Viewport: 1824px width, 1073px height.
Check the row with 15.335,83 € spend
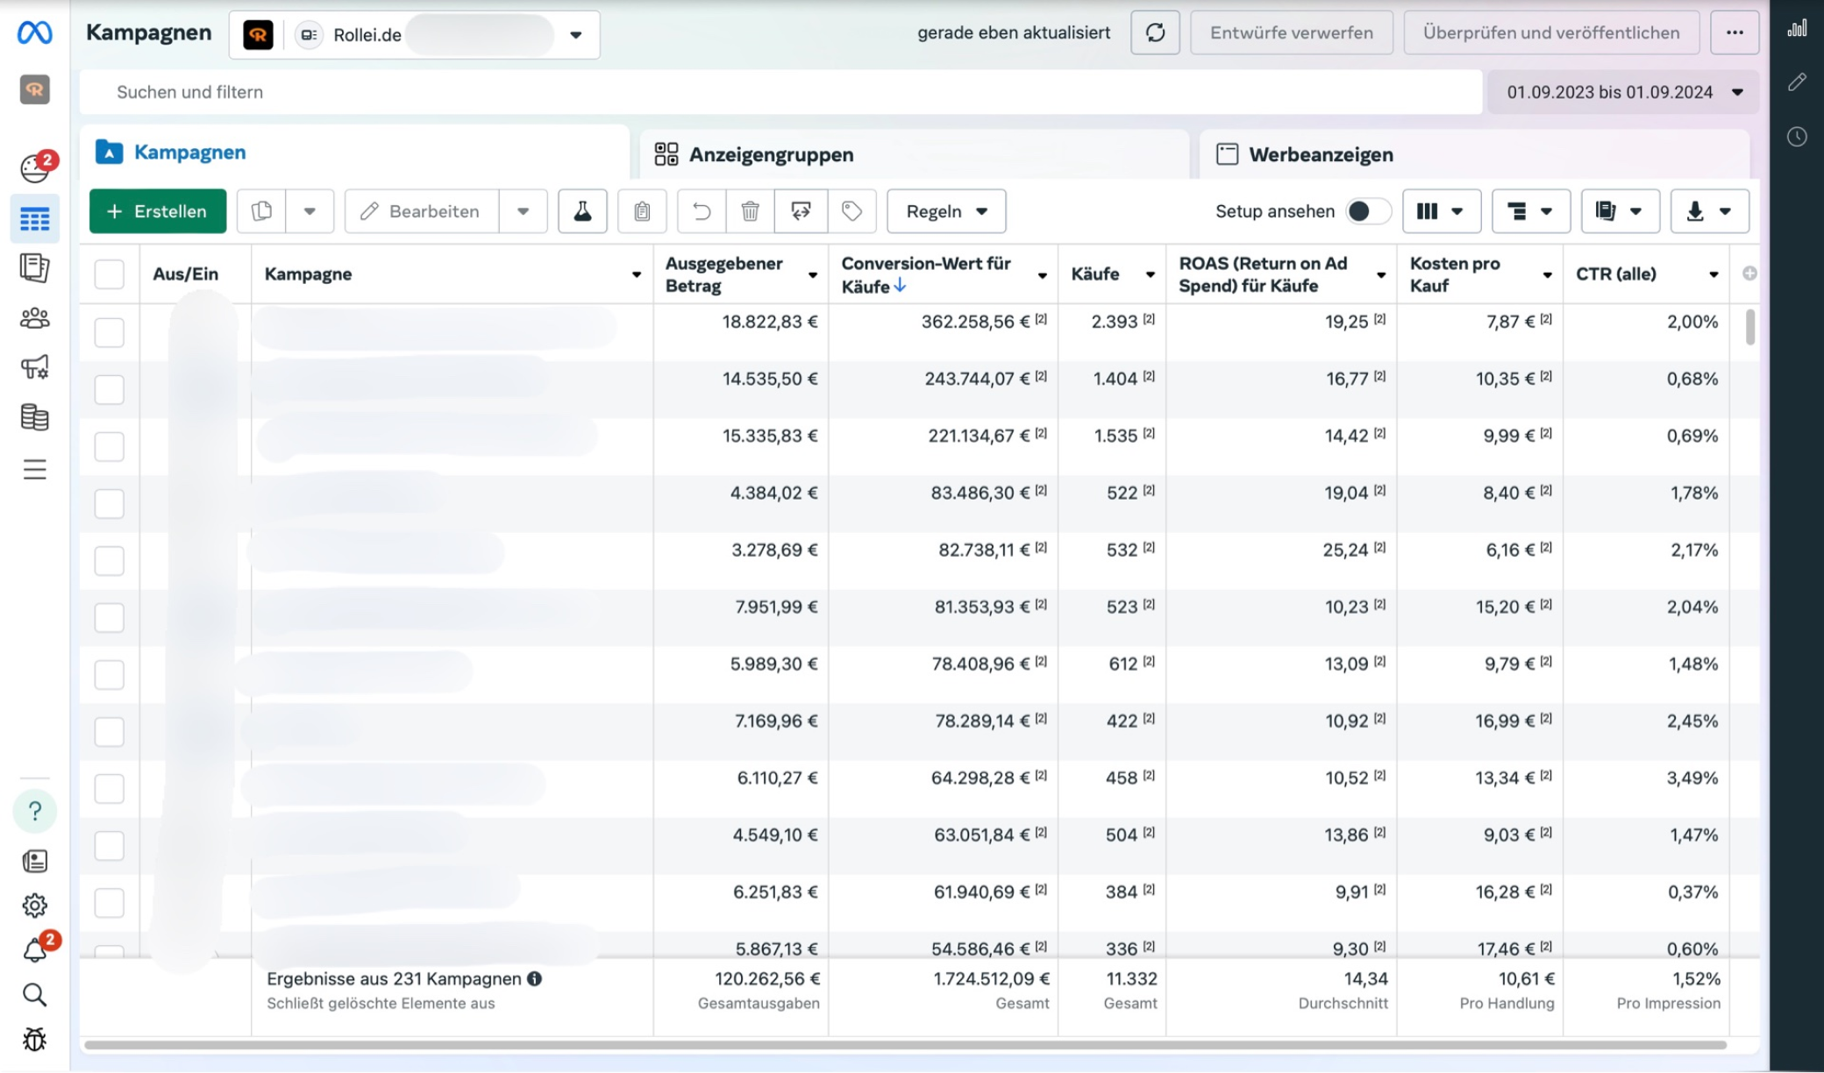tap(109, 446)
